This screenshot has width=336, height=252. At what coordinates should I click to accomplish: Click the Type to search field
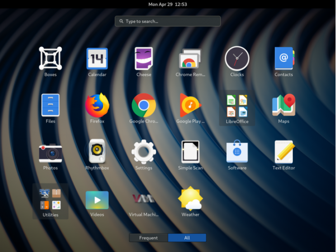(168, 21)
